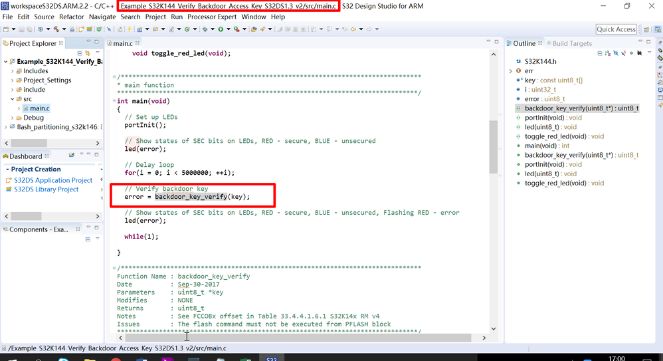Select S32K144.h in Outline
The image size is (663, 361).
pos(540,62)
